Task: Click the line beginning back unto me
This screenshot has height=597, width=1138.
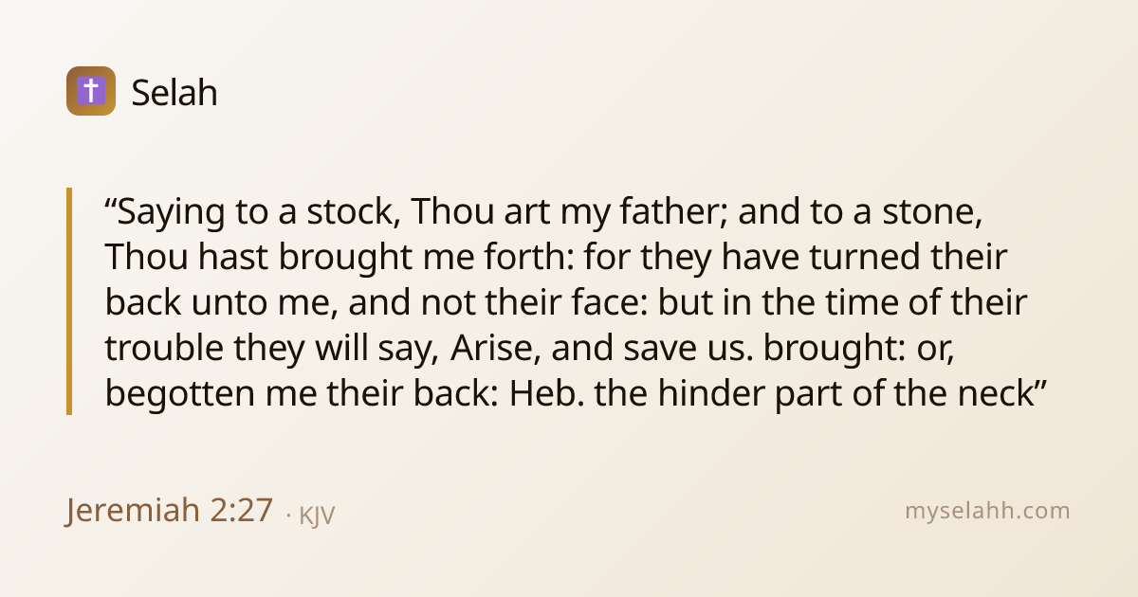Action: pos(566,302)
